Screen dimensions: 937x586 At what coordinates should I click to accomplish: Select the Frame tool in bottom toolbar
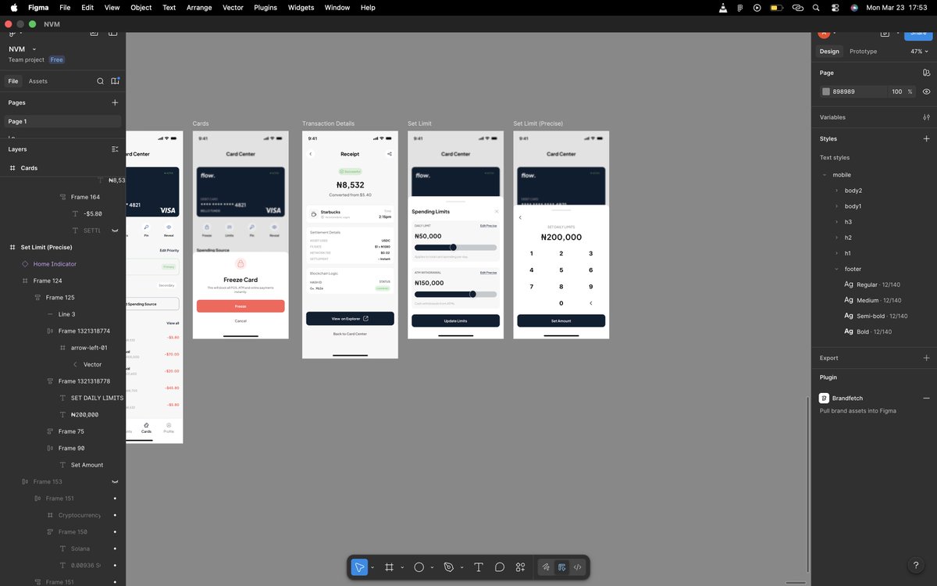[389, 567]
